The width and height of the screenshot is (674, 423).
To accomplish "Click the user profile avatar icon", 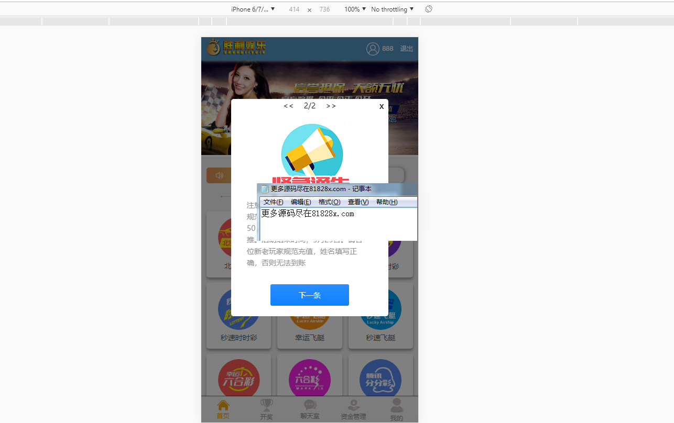I will pos(373,49).
